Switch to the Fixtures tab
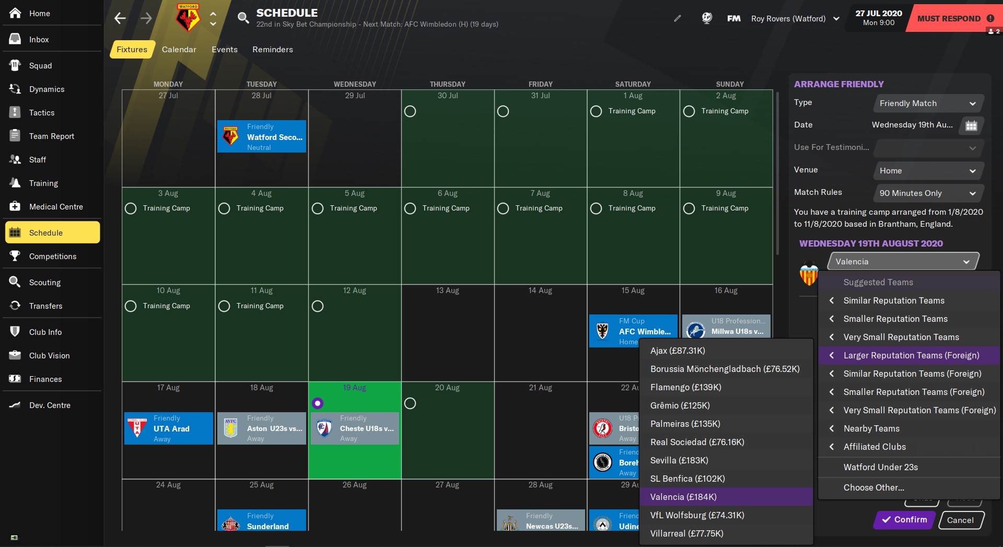1003x547 pixels. [x=132, y=50]
